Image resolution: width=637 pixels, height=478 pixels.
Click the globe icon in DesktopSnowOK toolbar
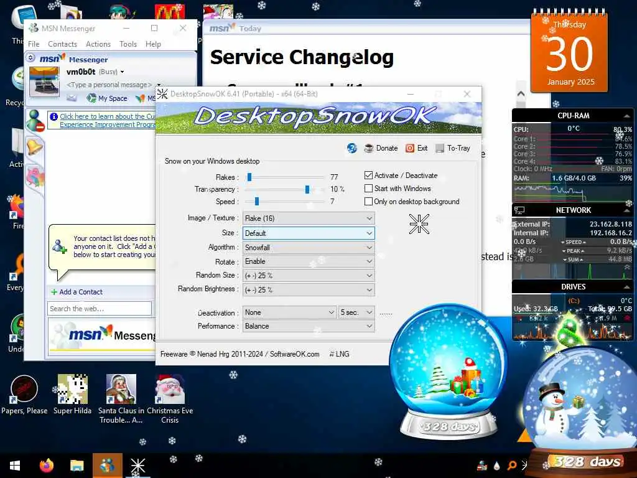coord(352,148)
